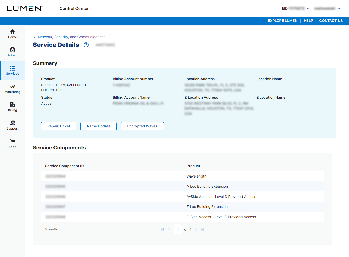Click the Name Update button
The width and height of the screenshot is (349, 257).
[x=99, y=126]
